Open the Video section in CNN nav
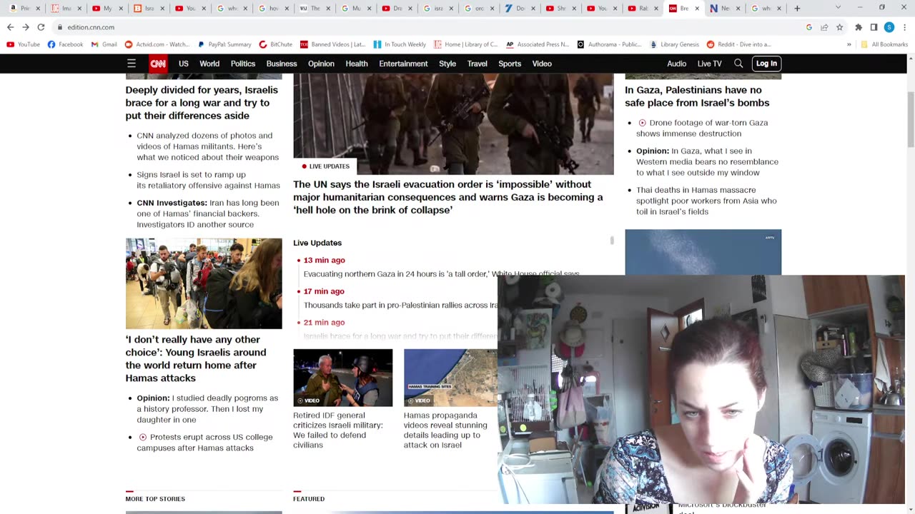 coord(542,64)
